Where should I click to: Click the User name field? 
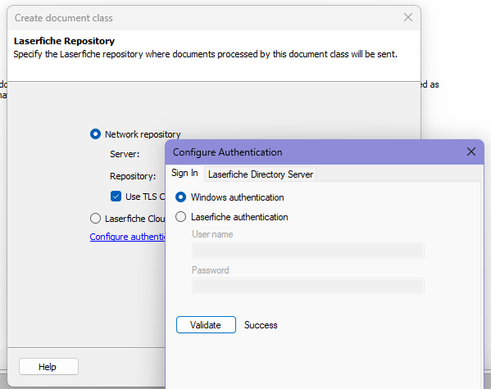(308, 251)
